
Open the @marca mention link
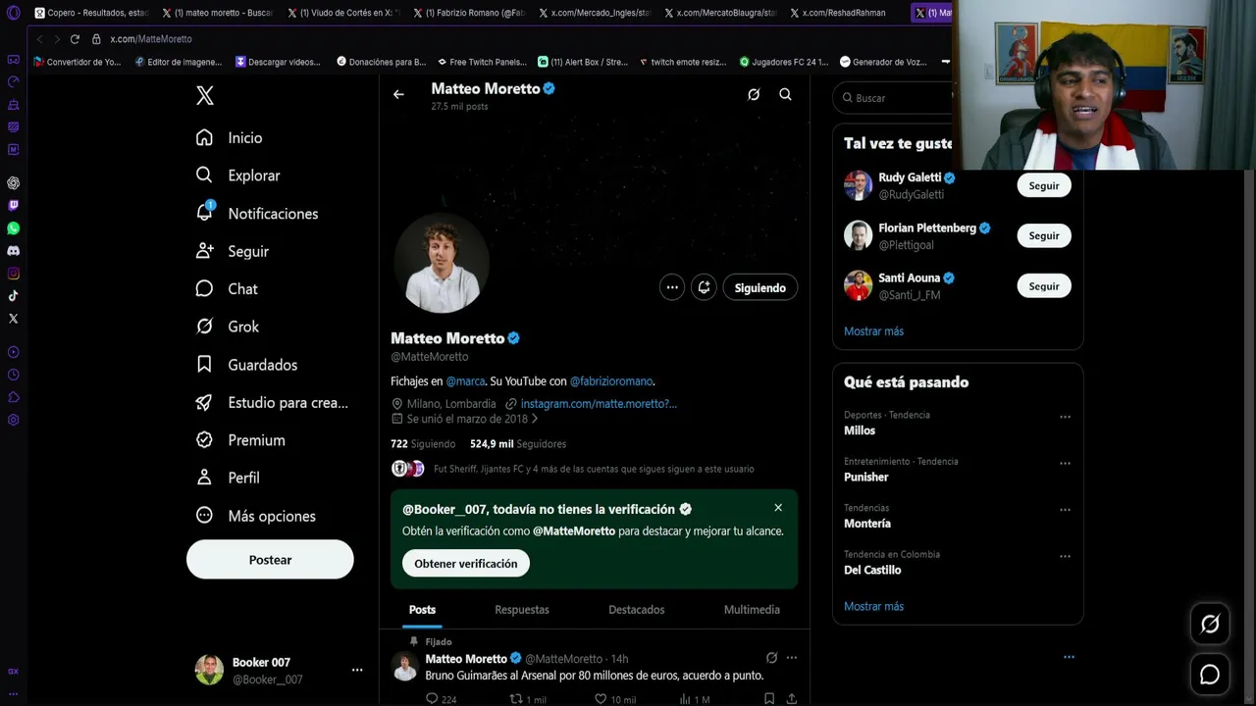pyautogui.click(x=465, y=381)
